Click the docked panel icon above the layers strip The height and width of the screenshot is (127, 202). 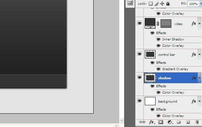(130, 3)
